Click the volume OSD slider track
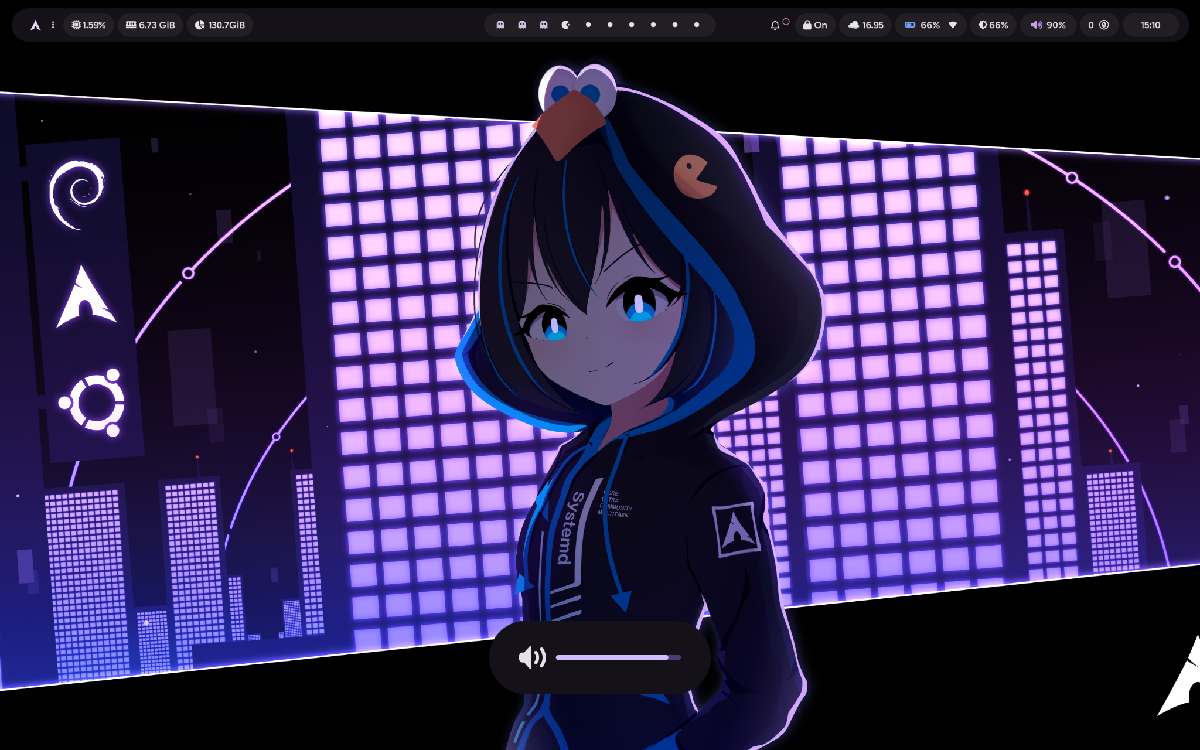 (x=618, y=657)
